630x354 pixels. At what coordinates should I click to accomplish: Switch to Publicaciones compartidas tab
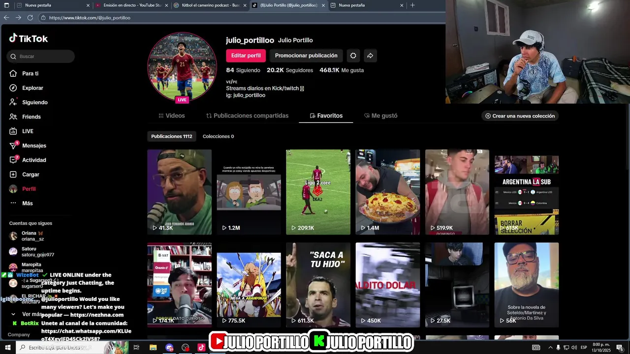247,116
